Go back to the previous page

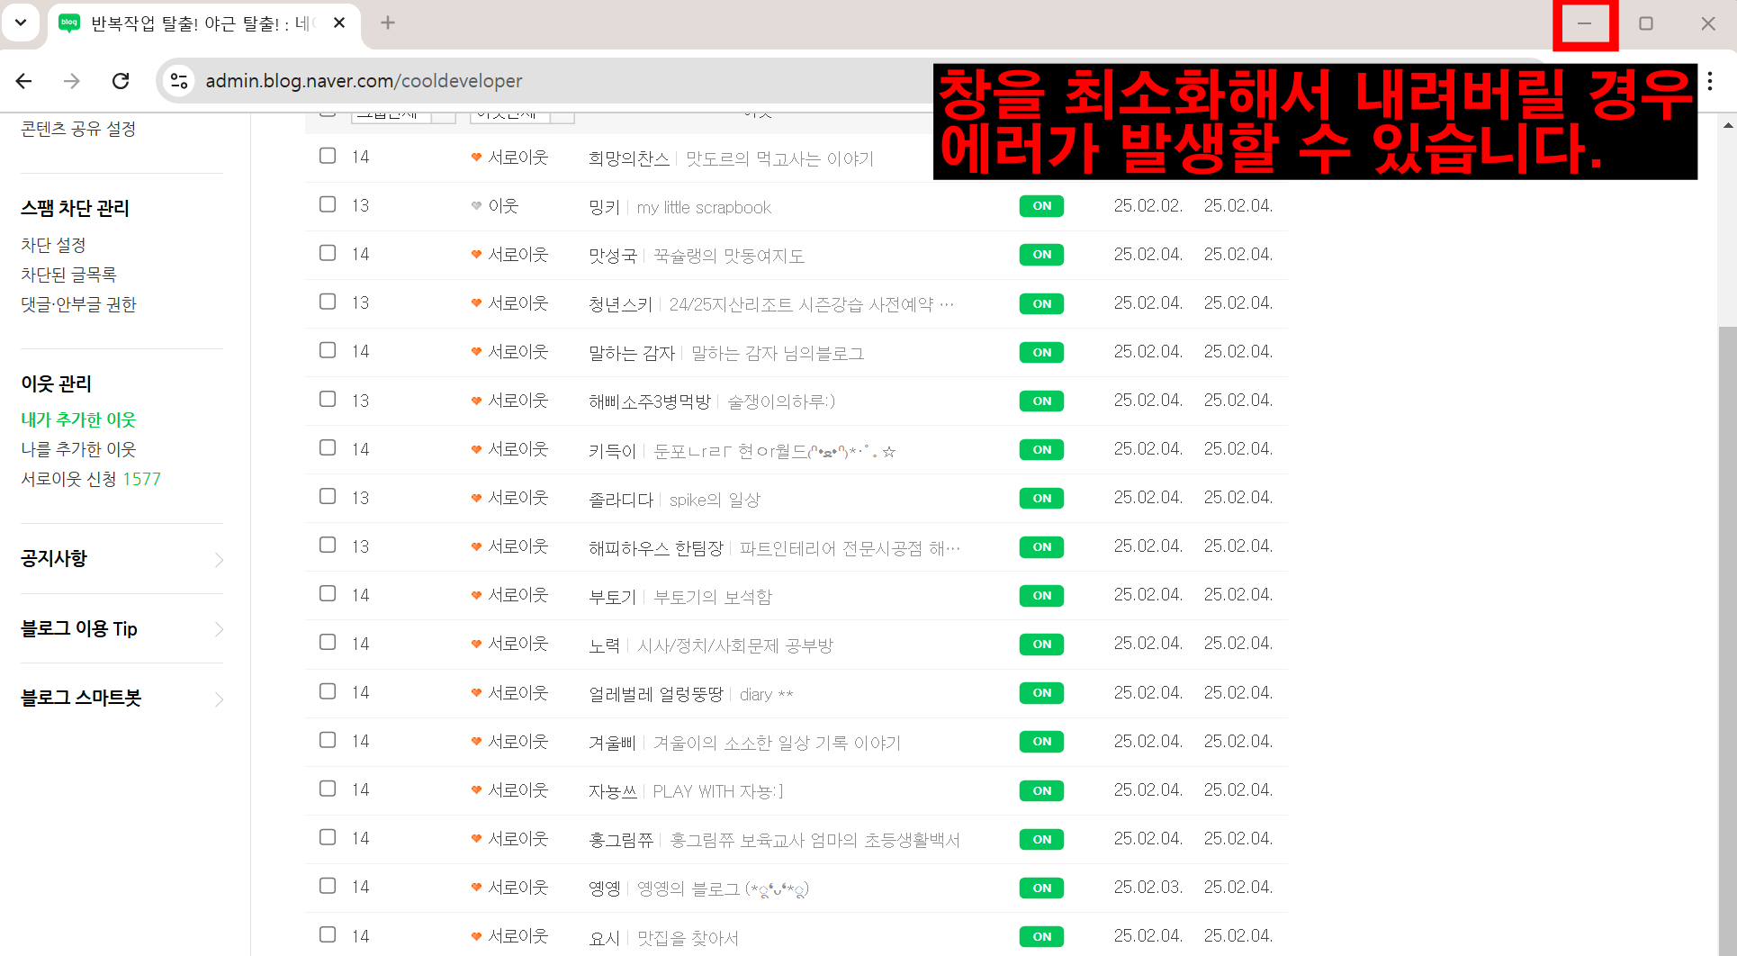click(24, 81)
